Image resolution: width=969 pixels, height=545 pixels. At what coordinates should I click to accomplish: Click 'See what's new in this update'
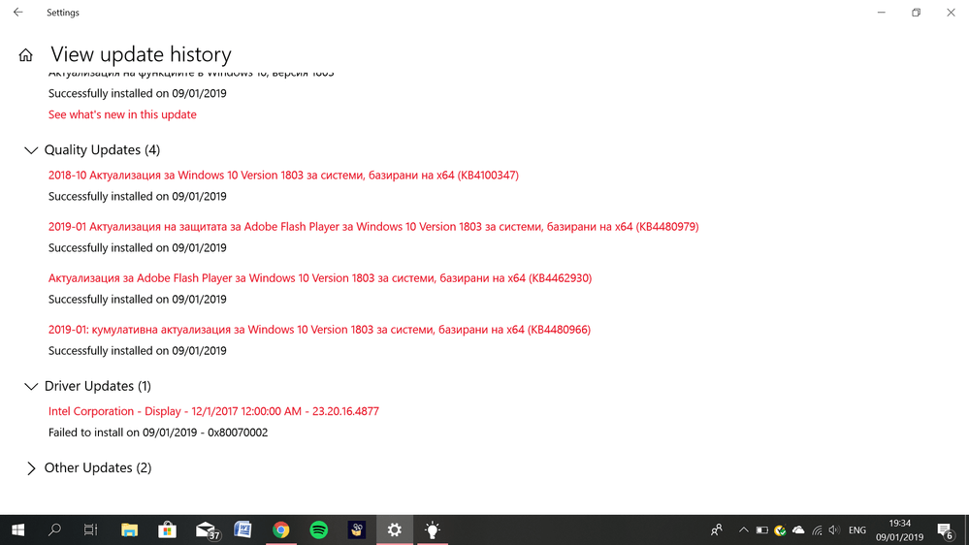[122, 114]
